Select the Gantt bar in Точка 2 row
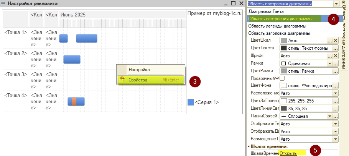349x156 pixels. click(72, 60)
